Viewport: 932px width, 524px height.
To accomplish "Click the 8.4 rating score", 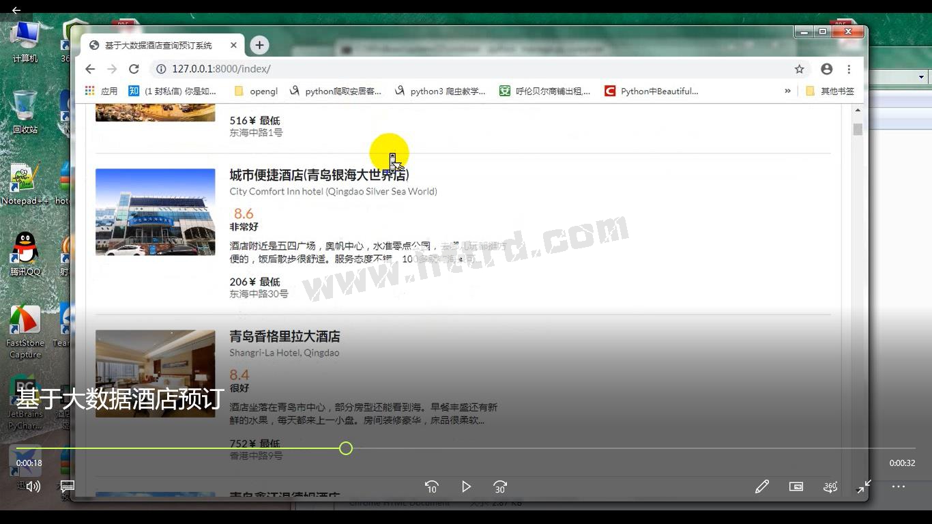I will click(x=239, y=375).
